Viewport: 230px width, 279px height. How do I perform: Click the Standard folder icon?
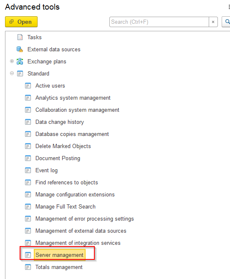click(x=20, y=73)
